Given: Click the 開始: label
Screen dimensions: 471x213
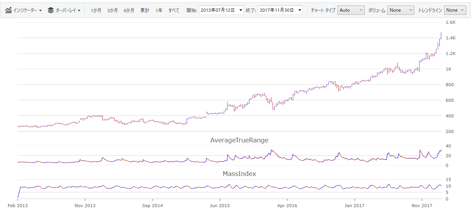Looking at the screenshot, I should click(192, 10).
